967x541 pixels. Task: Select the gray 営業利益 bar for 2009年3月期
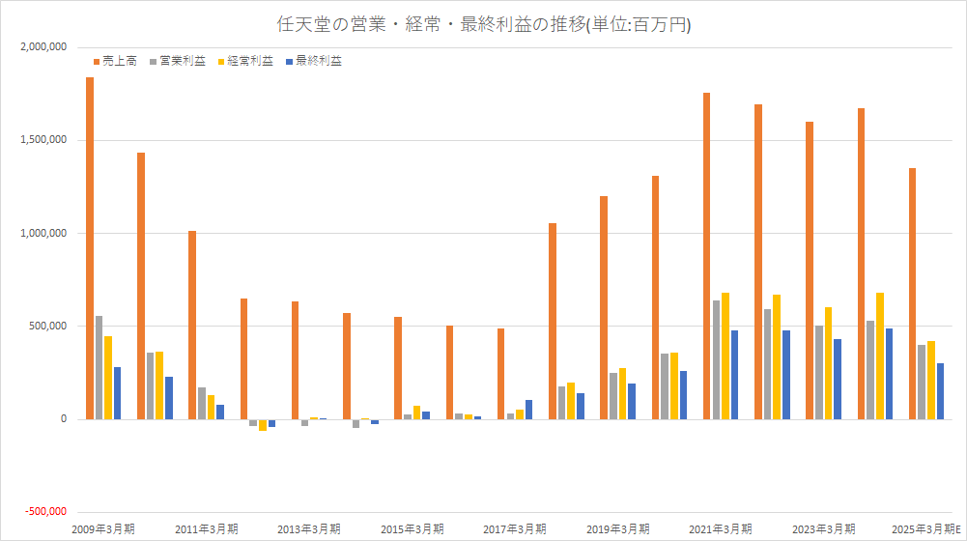click(99, 367)
